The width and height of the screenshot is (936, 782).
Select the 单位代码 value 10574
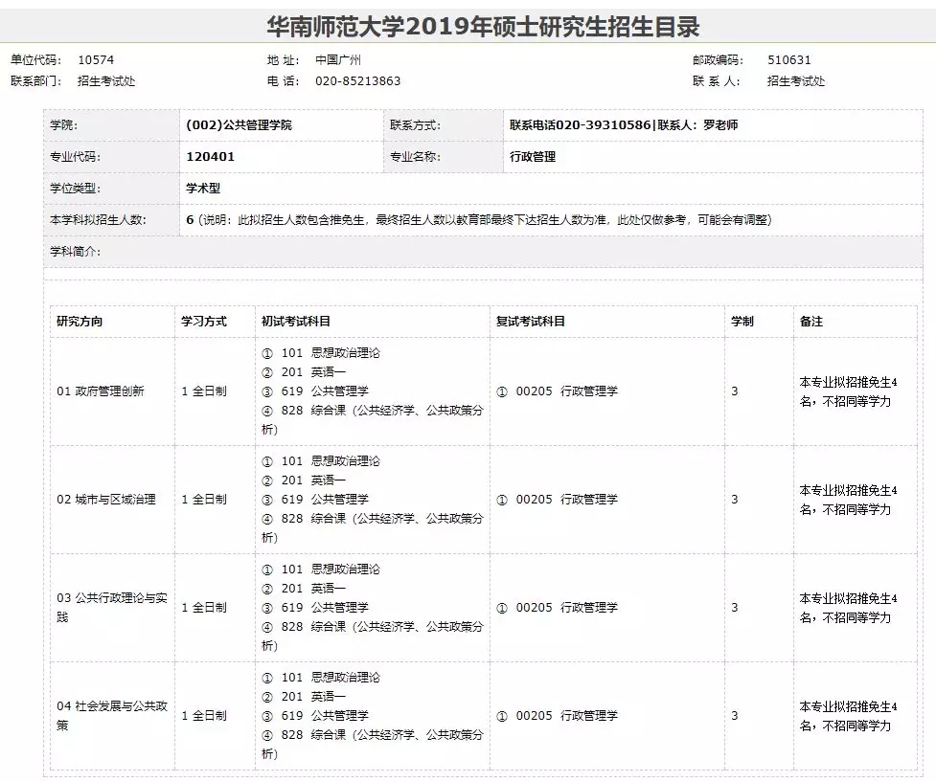96,59
